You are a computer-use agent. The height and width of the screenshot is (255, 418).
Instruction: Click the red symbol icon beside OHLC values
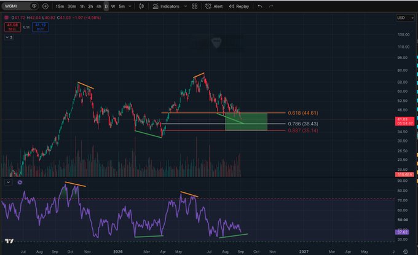coord(6,18)
